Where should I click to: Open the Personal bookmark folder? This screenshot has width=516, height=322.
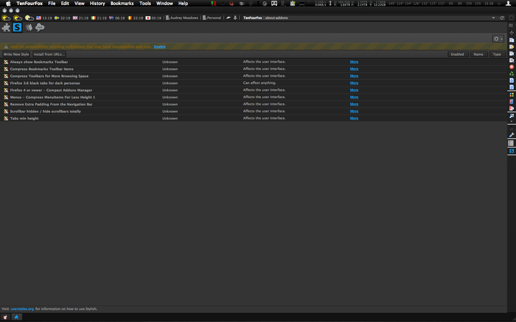212,18
